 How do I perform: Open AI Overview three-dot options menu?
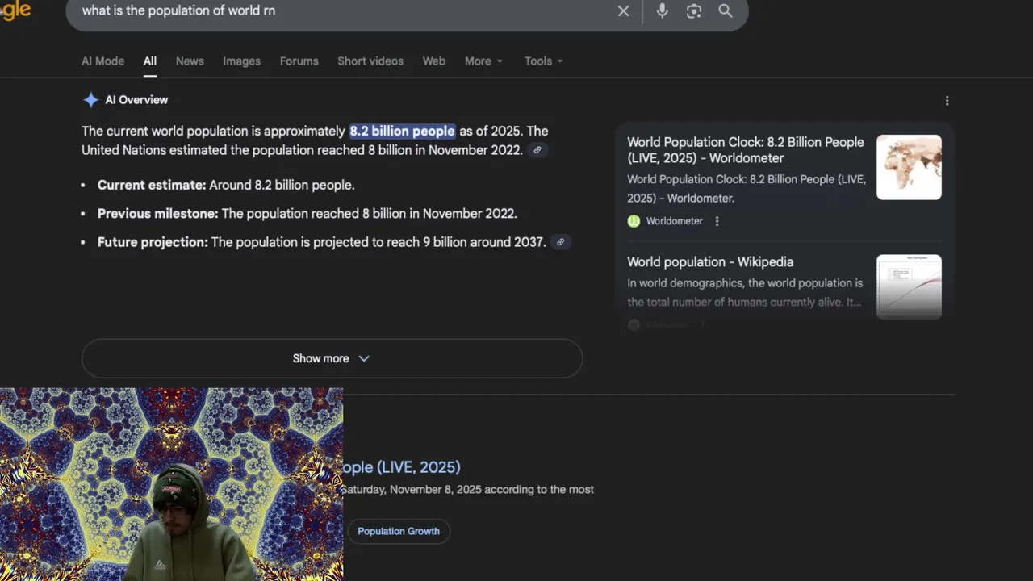[x=947, y=101]
